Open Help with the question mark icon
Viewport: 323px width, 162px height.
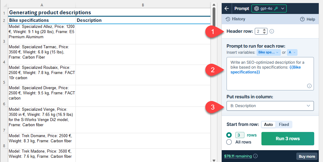point(308,19)
